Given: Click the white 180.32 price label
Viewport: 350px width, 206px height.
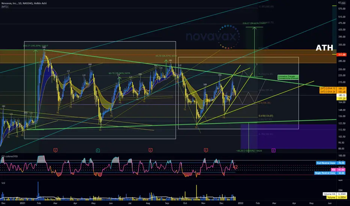Looking at the screenshot, I should 342,95.
